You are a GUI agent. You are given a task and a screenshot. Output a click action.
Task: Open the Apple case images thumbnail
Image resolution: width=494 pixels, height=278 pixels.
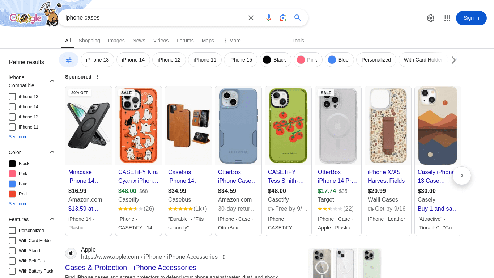click(345, 263)
